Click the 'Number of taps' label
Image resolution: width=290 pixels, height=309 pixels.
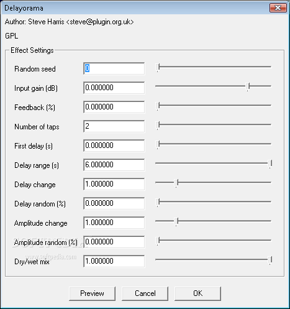point(37,127)
